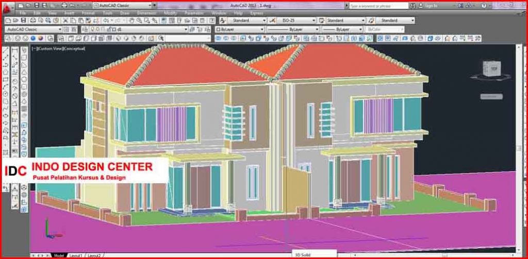Screen dimensions: 528x259
Task: Expand the AutoCAD Classic workspace toolbar dropdown
Action: coord(60,29)
